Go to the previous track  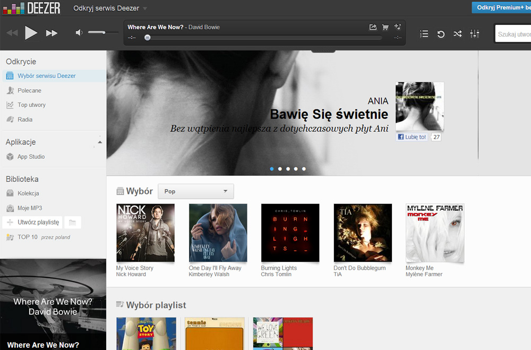pos(12,33)
